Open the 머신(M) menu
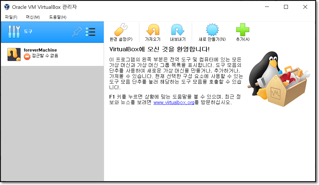Viewport: 319px width, 185px height. (33, 17)
